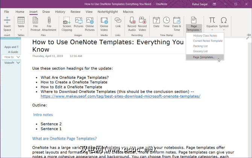252x158 pixels.
Task: Click the Insert Space tool
Action: coord(7,24)
